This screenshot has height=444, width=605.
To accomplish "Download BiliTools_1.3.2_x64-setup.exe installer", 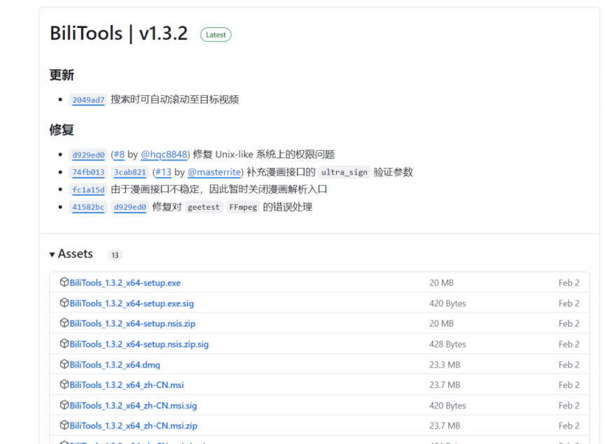I will coord(125,282).
